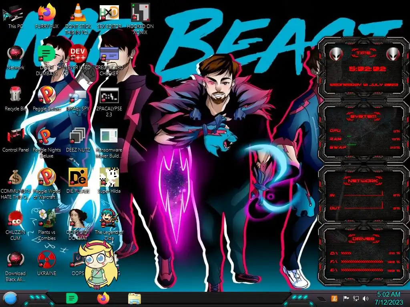Click the CPU usage row in widget
This screenshot has height=307, width=410.
[x=365, y=131]
